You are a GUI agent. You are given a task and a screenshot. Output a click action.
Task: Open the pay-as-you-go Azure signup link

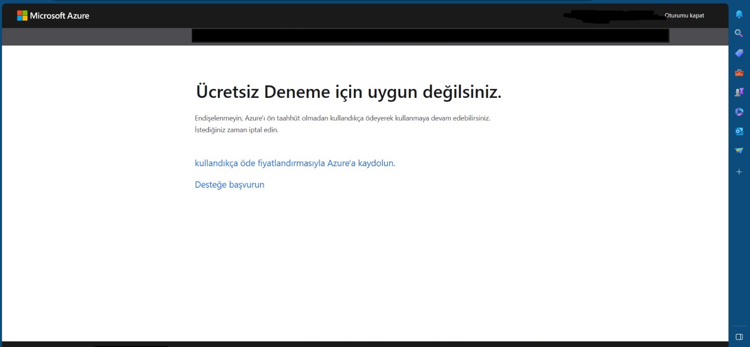295,163
